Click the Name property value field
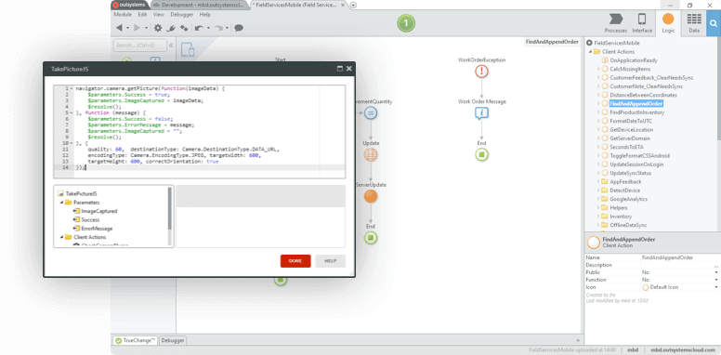Screen dimensions: 721x355 pos(680,258)
